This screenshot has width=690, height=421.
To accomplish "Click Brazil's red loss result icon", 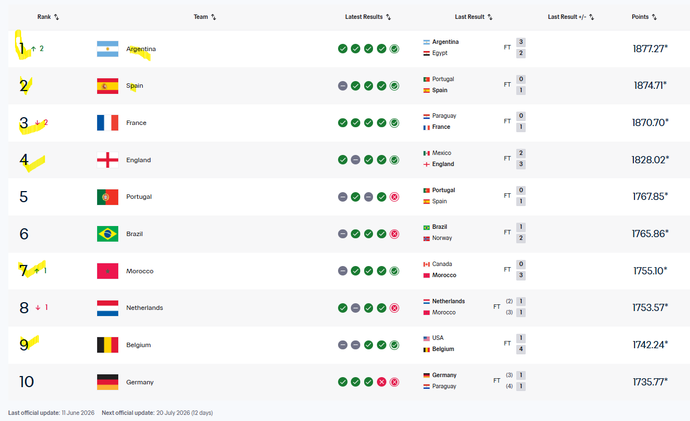I will tap(395, 234).
